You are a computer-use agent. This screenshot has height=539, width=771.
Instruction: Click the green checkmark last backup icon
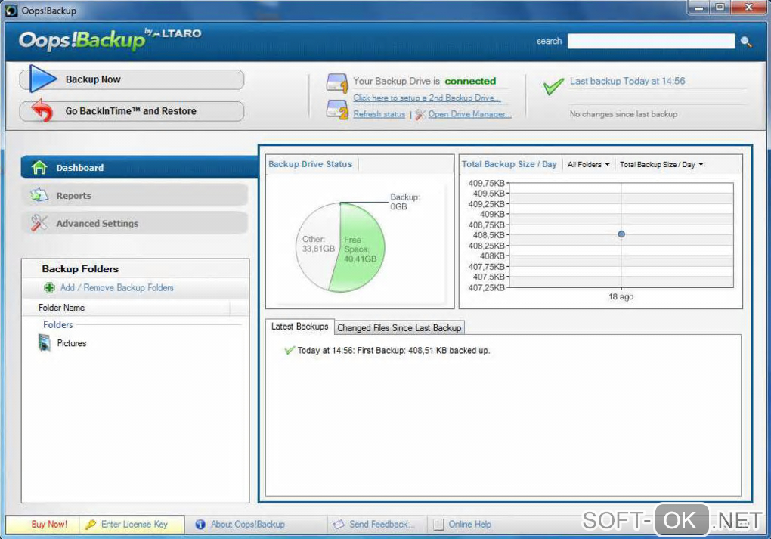tap(553, 86)
